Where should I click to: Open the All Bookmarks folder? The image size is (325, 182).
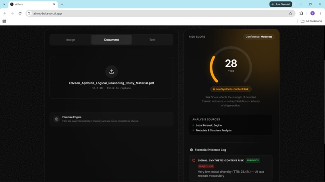[x=311, y=21]
